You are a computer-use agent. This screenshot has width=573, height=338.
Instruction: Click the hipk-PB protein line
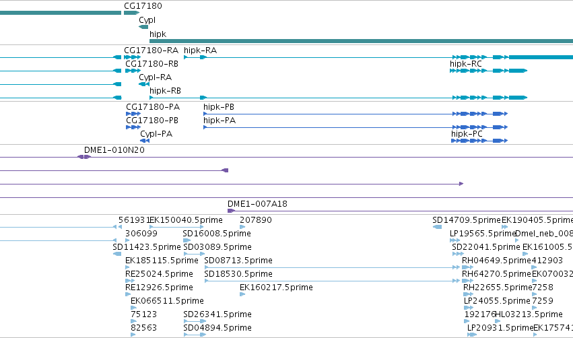click(x=356, y=114)
